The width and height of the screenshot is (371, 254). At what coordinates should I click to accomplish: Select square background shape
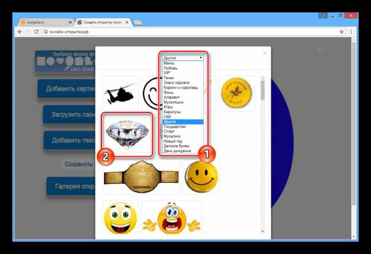(41, 61)
